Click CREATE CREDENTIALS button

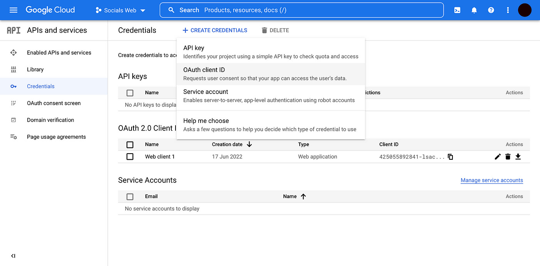pos(215,30)
